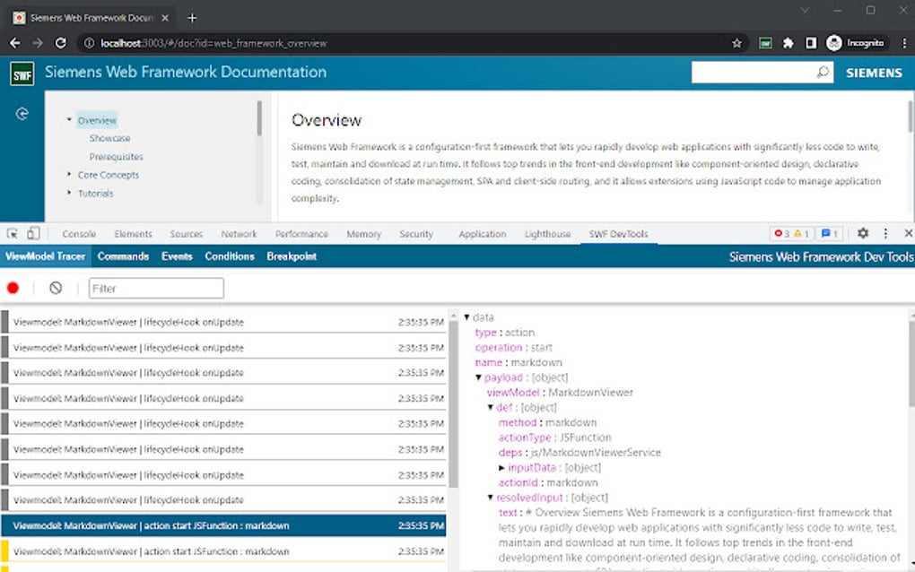This screenshot has height=572, width=915.
Task: Reload the page with the refresh control
Action: (x=60, y=42)
